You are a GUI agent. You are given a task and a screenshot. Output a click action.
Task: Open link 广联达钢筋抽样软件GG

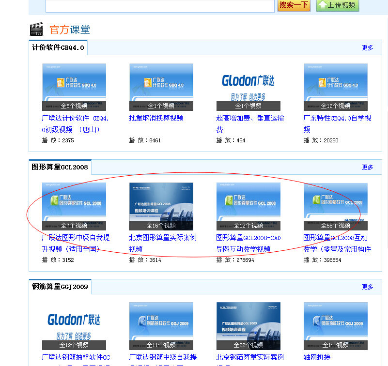(x=76, y=357)
